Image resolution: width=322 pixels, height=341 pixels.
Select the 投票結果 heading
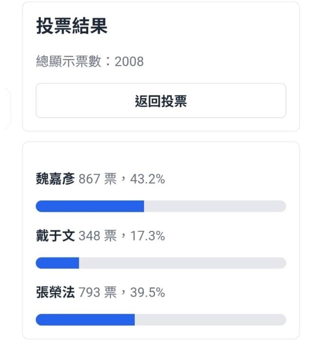72,26
